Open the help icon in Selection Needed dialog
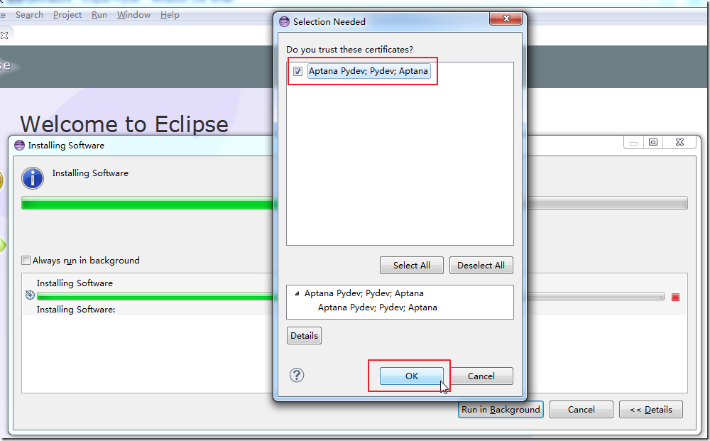The image size is (710, 441). (297, 375)
